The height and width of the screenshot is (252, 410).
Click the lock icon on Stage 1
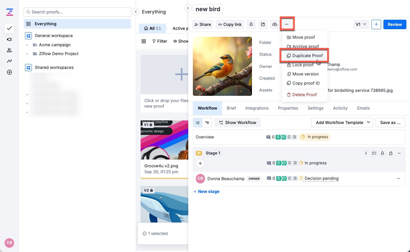pyautogui.click(x=391, y=153)
